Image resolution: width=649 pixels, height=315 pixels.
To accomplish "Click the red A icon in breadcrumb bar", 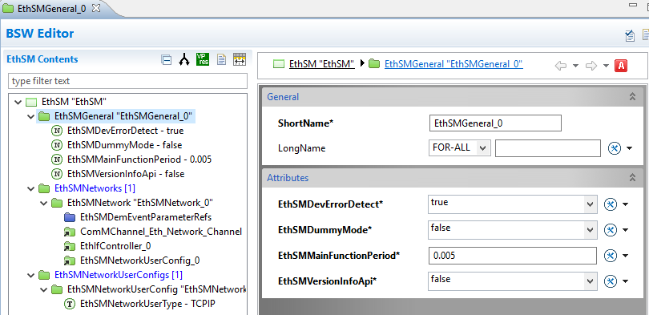I will [621, 66].
